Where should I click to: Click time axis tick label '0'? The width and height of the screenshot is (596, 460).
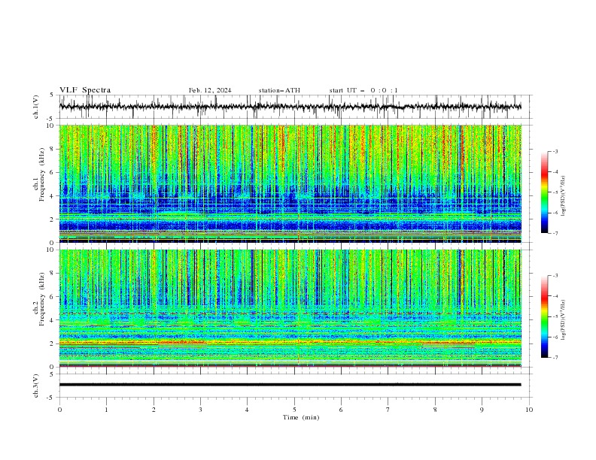coord(59,410)
